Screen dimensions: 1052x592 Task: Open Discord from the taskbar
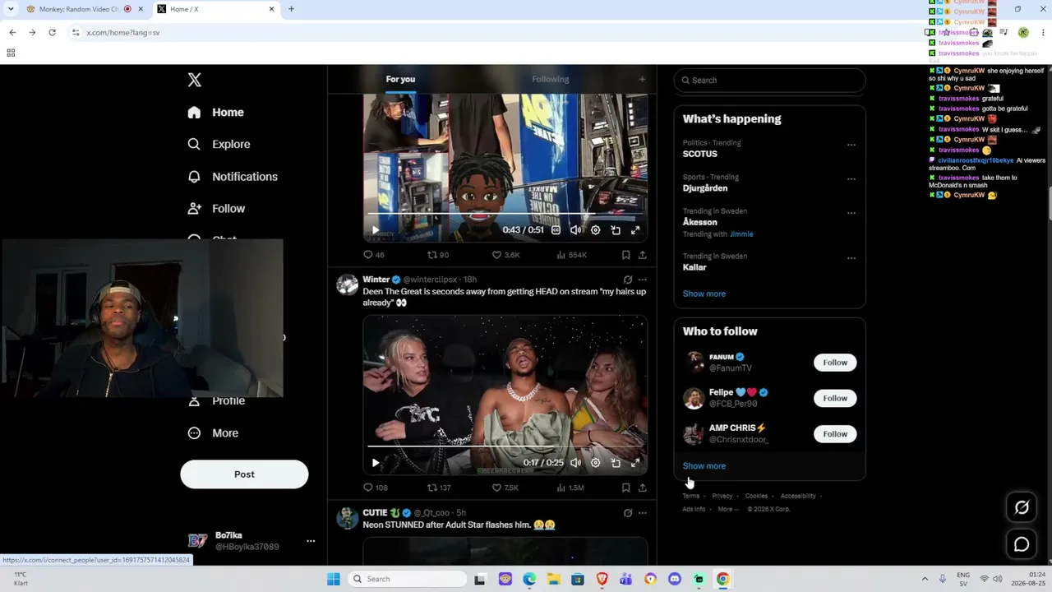[675, 579]
